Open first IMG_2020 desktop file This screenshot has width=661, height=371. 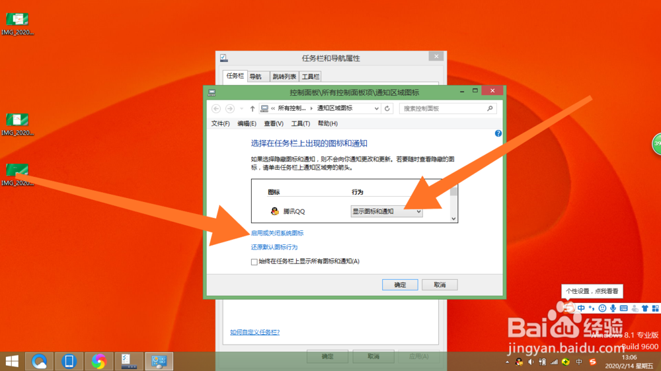click(x=17, y=24)
